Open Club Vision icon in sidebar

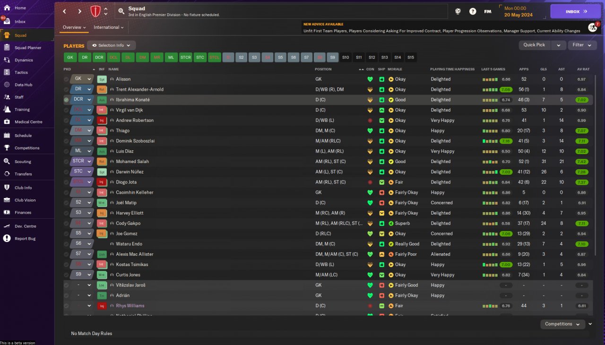point(7,200)
